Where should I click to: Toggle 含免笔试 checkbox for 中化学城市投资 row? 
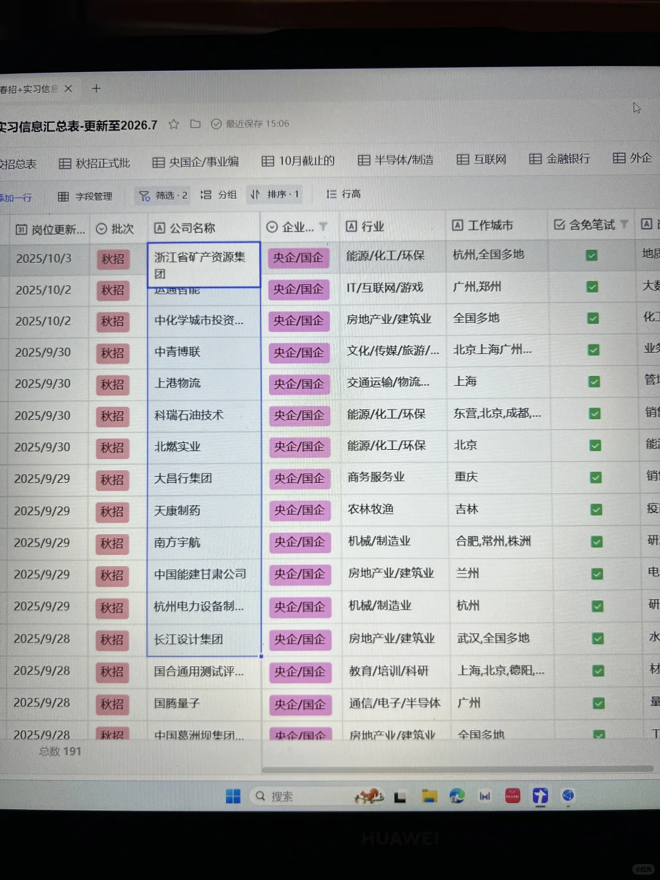(x=593, y=318)
